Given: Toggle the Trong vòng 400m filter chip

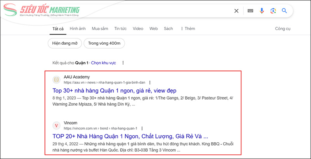Looking at the screenshot, I should 104,44.
